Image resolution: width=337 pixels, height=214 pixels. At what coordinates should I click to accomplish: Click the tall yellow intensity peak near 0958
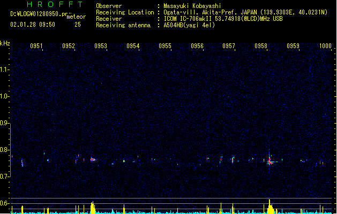pos(269,207)
